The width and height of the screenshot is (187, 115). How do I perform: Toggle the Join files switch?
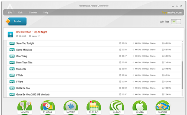click(176, 22)
